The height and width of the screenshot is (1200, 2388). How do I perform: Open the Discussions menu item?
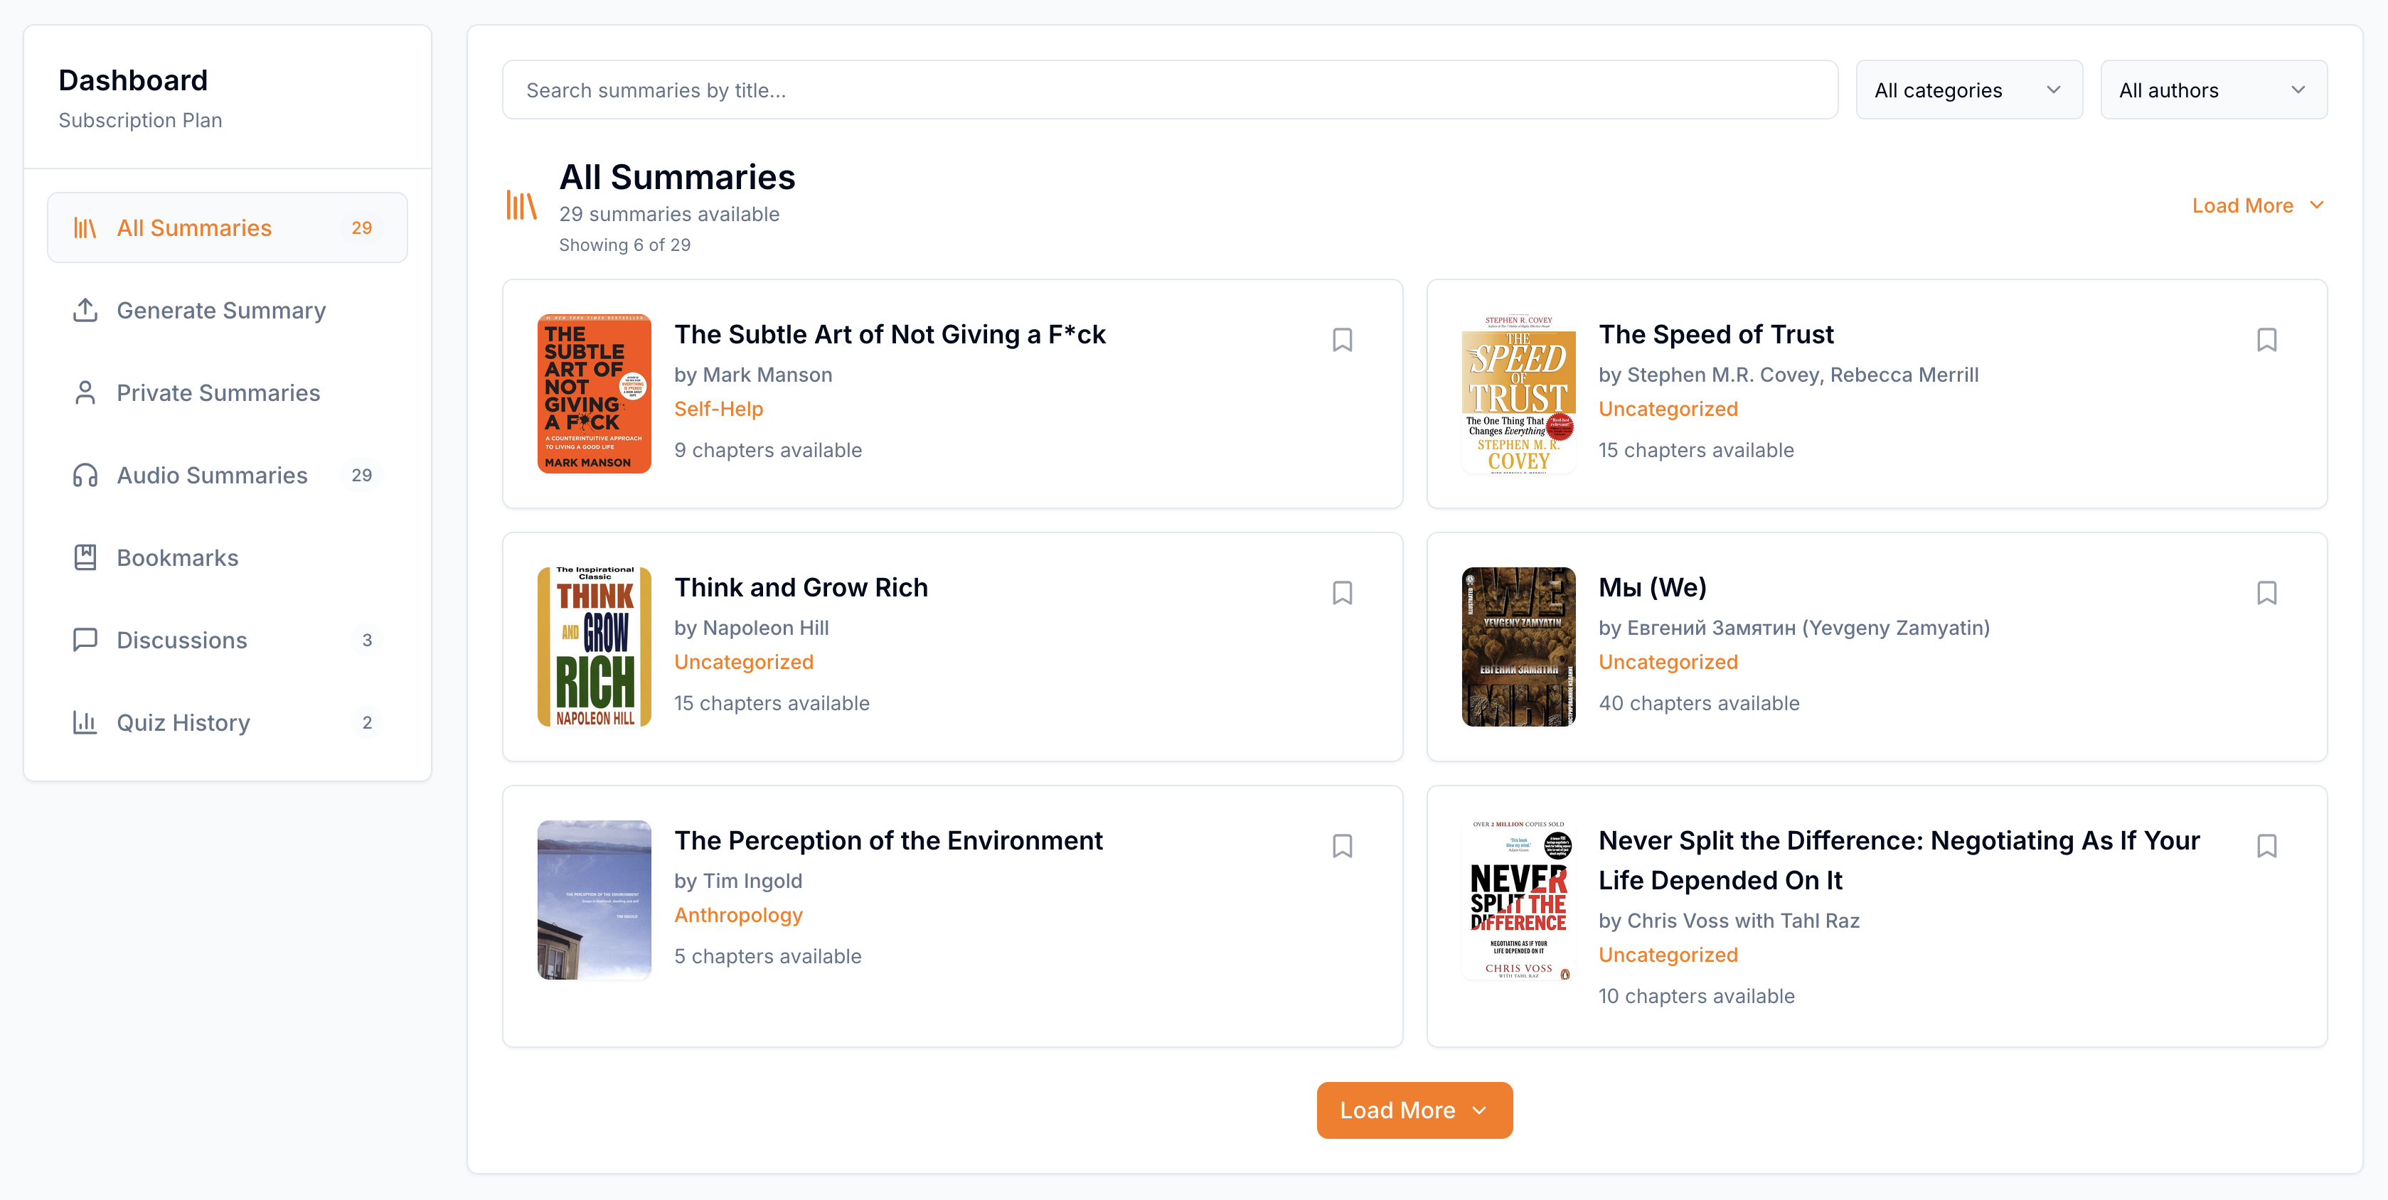pyautogui.click(x=182, y=641)
